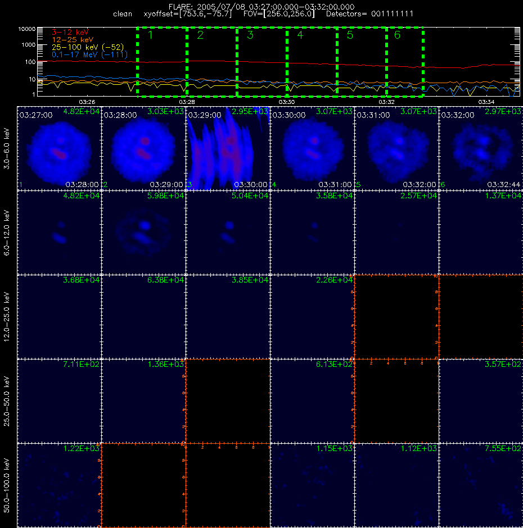523x528 pixels.
Task: Select the 6.0-12.0 keV image labeled 3.58E+04
Action: (312, 233)
